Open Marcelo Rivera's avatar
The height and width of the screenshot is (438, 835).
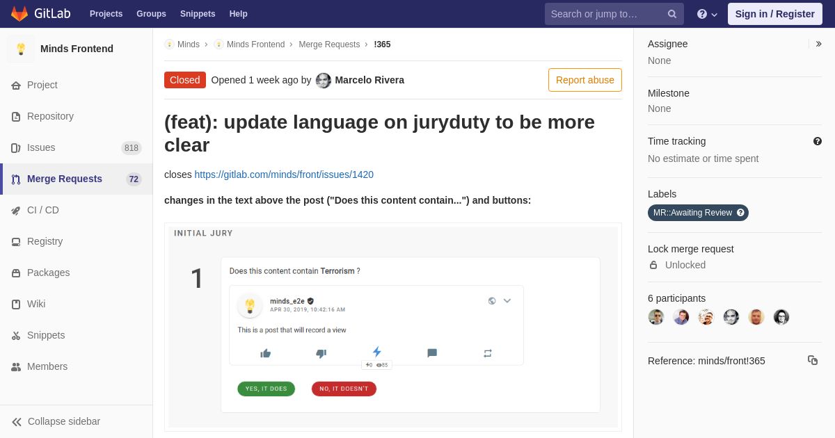tap(324, 80)
